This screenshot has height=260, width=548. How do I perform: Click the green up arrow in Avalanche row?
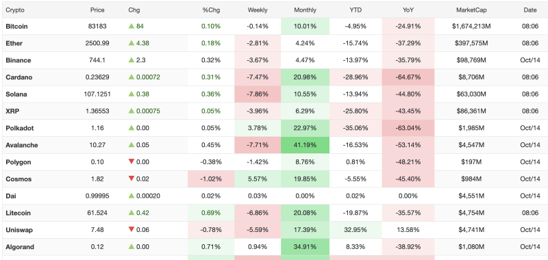click(x=132, y=145)
